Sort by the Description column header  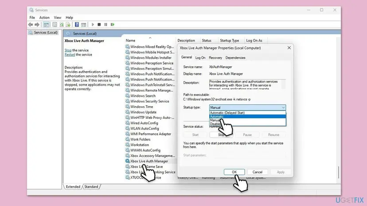[186, 40]
